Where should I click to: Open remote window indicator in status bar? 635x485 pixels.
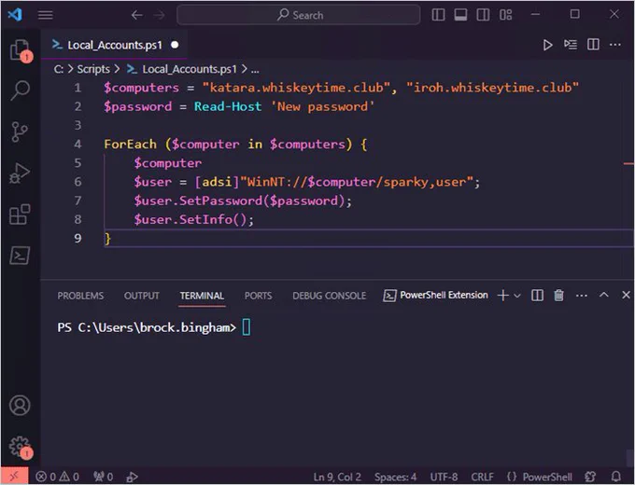14,476
